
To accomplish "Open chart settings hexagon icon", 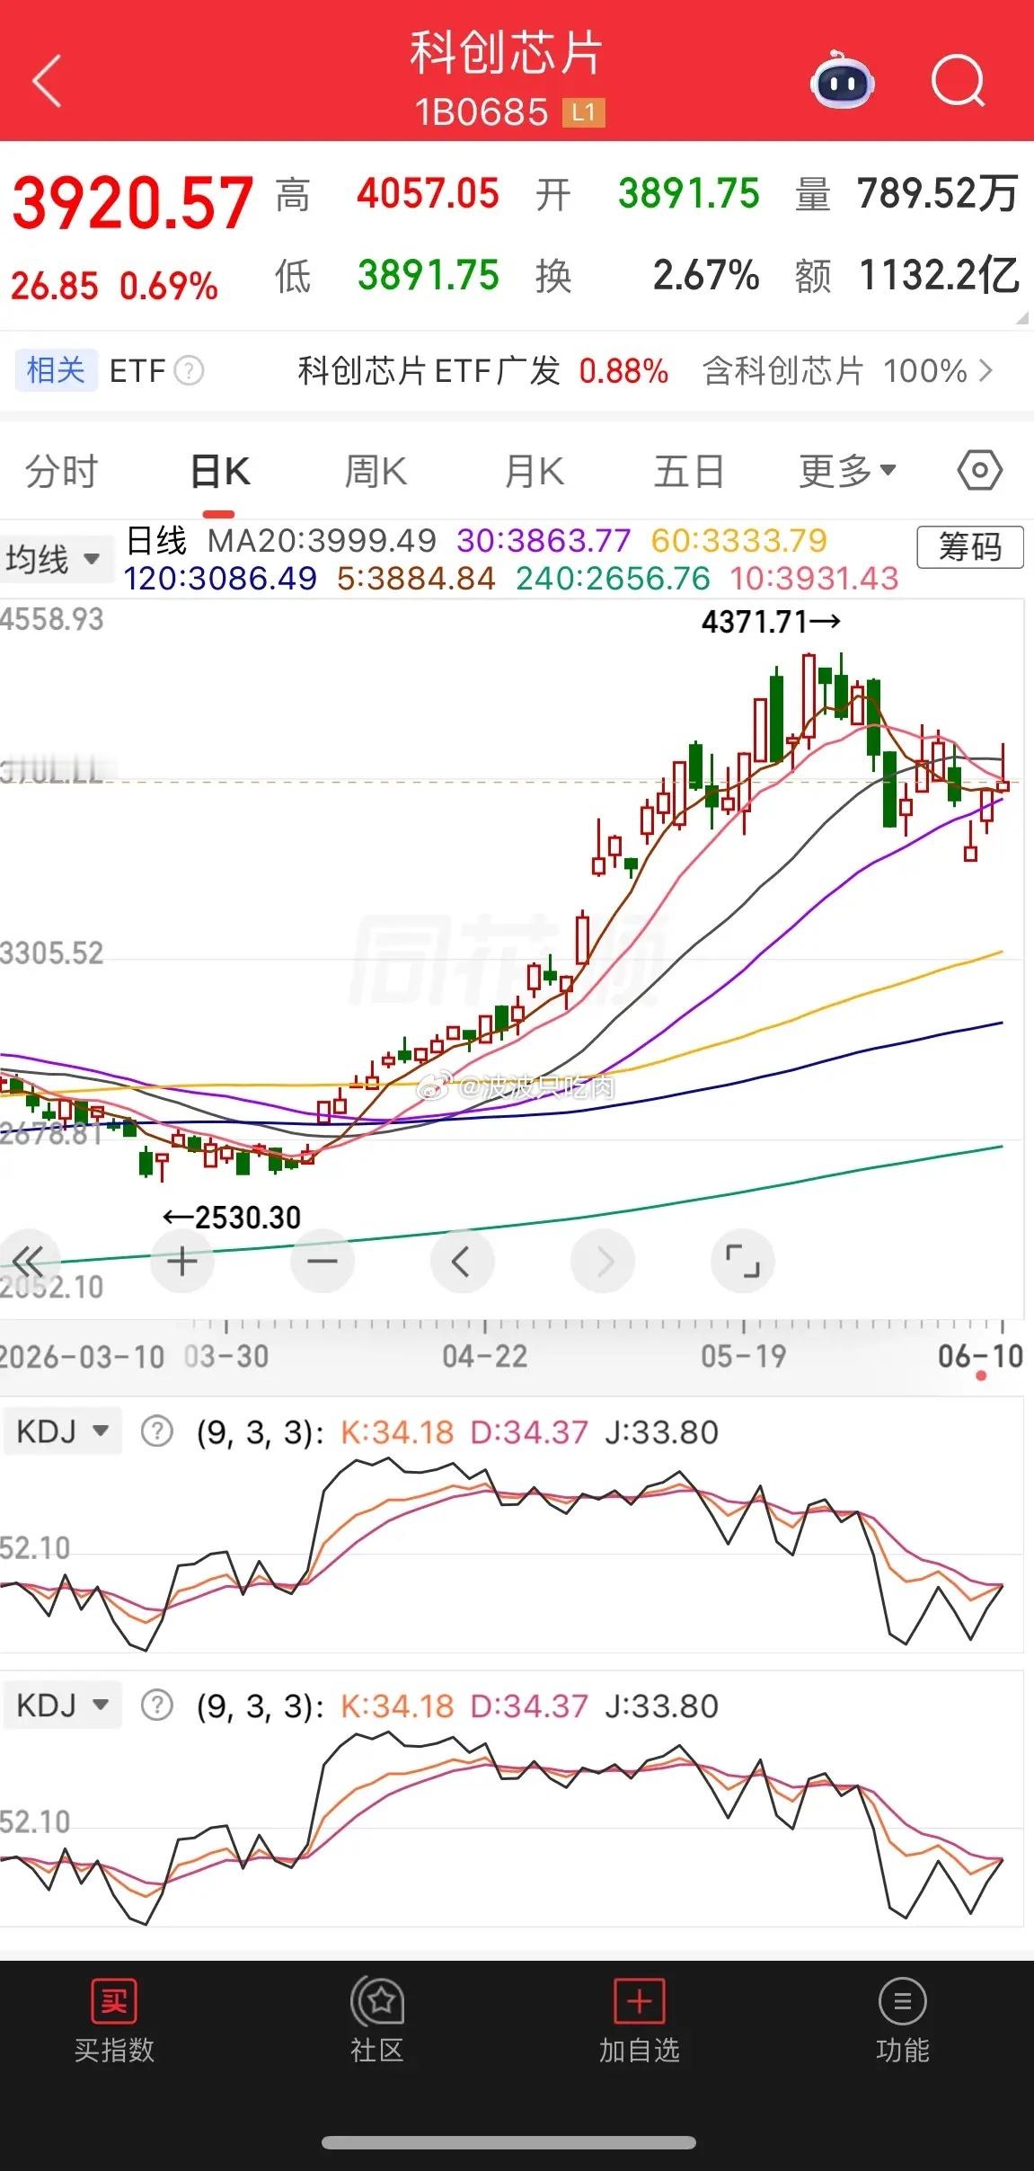I will pyautogui.click(x=979, y=470).
